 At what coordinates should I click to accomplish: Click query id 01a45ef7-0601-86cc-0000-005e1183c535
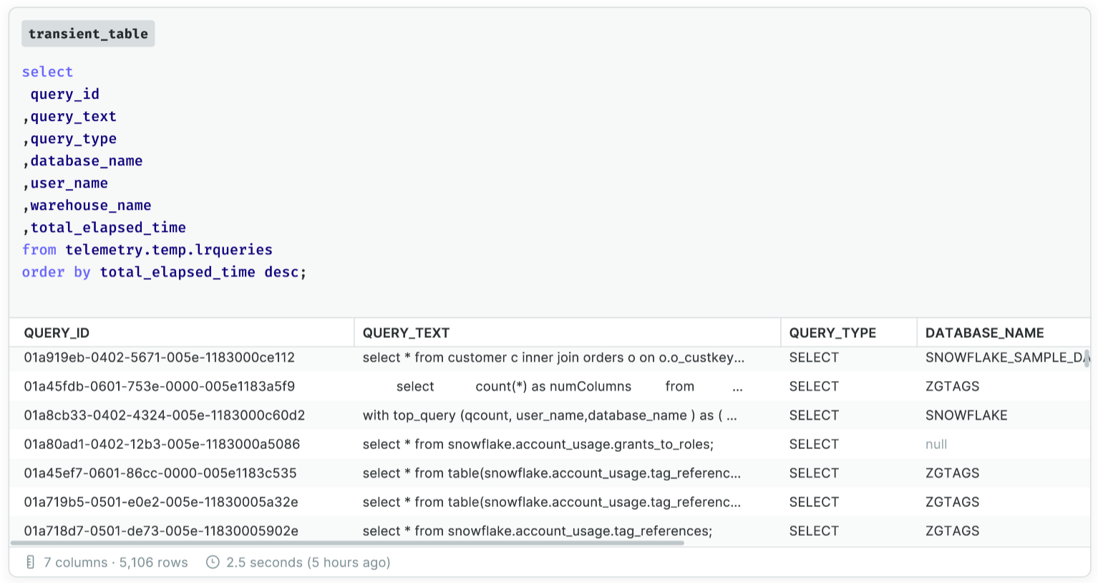pyautogui.click(x=160, y=473)
